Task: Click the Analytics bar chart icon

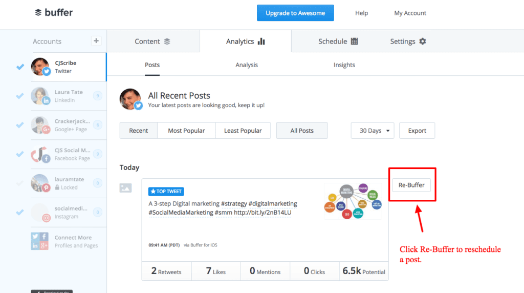Action: (x=261, y=41)
